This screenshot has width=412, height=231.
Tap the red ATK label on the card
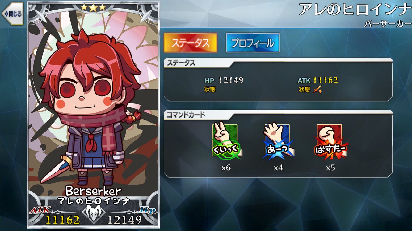coord(40,210)
